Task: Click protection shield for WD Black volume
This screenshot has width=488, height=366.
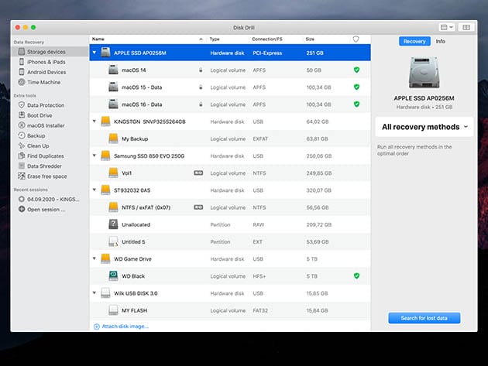Action: (x=356, y=275)
